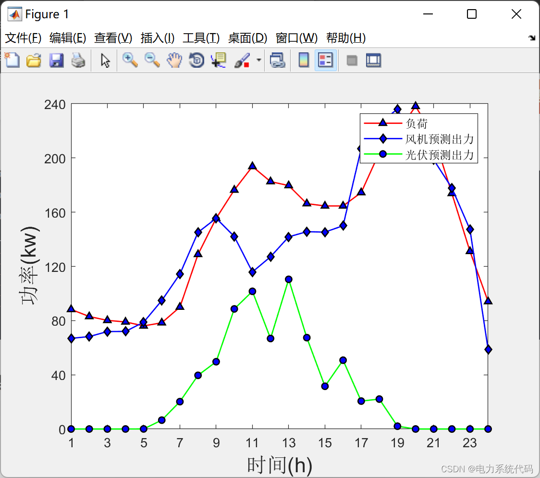Select the 光伏预测出力 legend entry
The image size is (540, 478).
[x=440, y=155]
